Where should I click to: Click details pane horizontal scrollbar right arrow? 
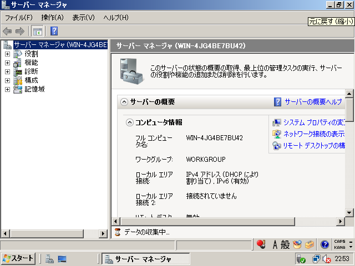(x=340, y=222)
